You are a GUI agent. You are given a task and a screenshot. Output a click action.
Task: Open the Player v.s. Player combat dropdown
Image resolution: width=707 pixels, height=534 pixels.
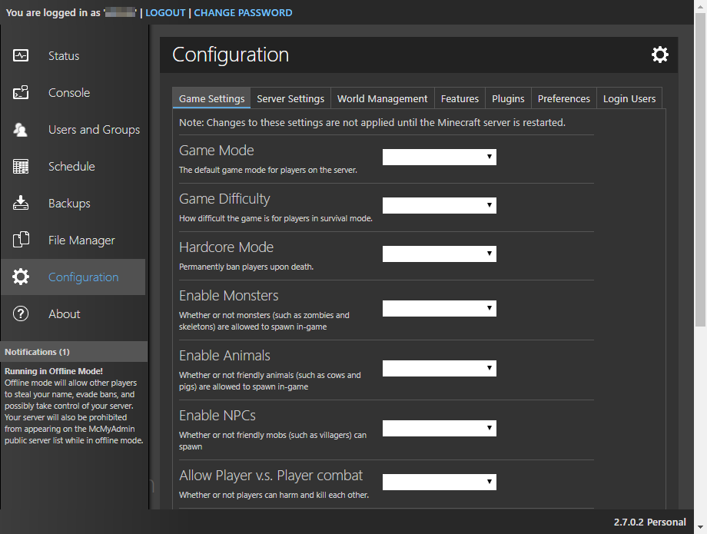[x=439, y=482]
